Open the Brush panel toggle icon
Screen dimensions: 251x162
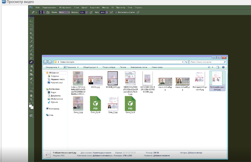click(x=48, y=12)
